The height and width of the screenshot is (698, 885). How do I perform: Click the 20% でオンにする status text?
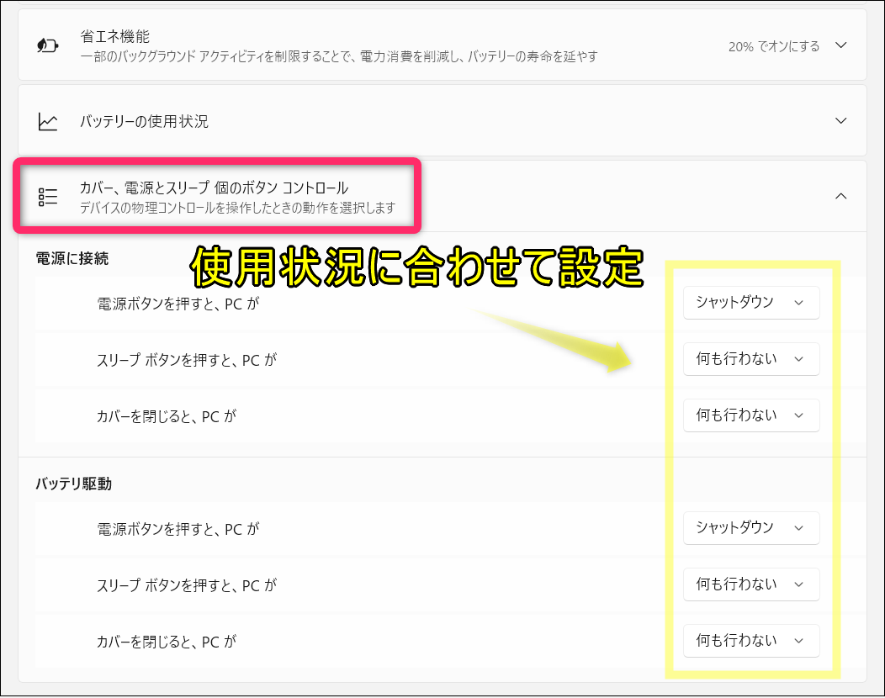pos(773,45)
